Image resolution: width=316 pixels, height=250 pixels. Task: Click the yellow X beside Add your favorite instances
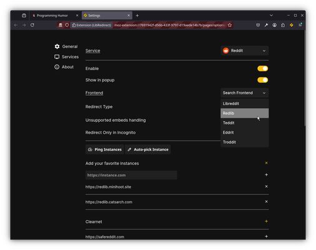(x=266, y=163)
